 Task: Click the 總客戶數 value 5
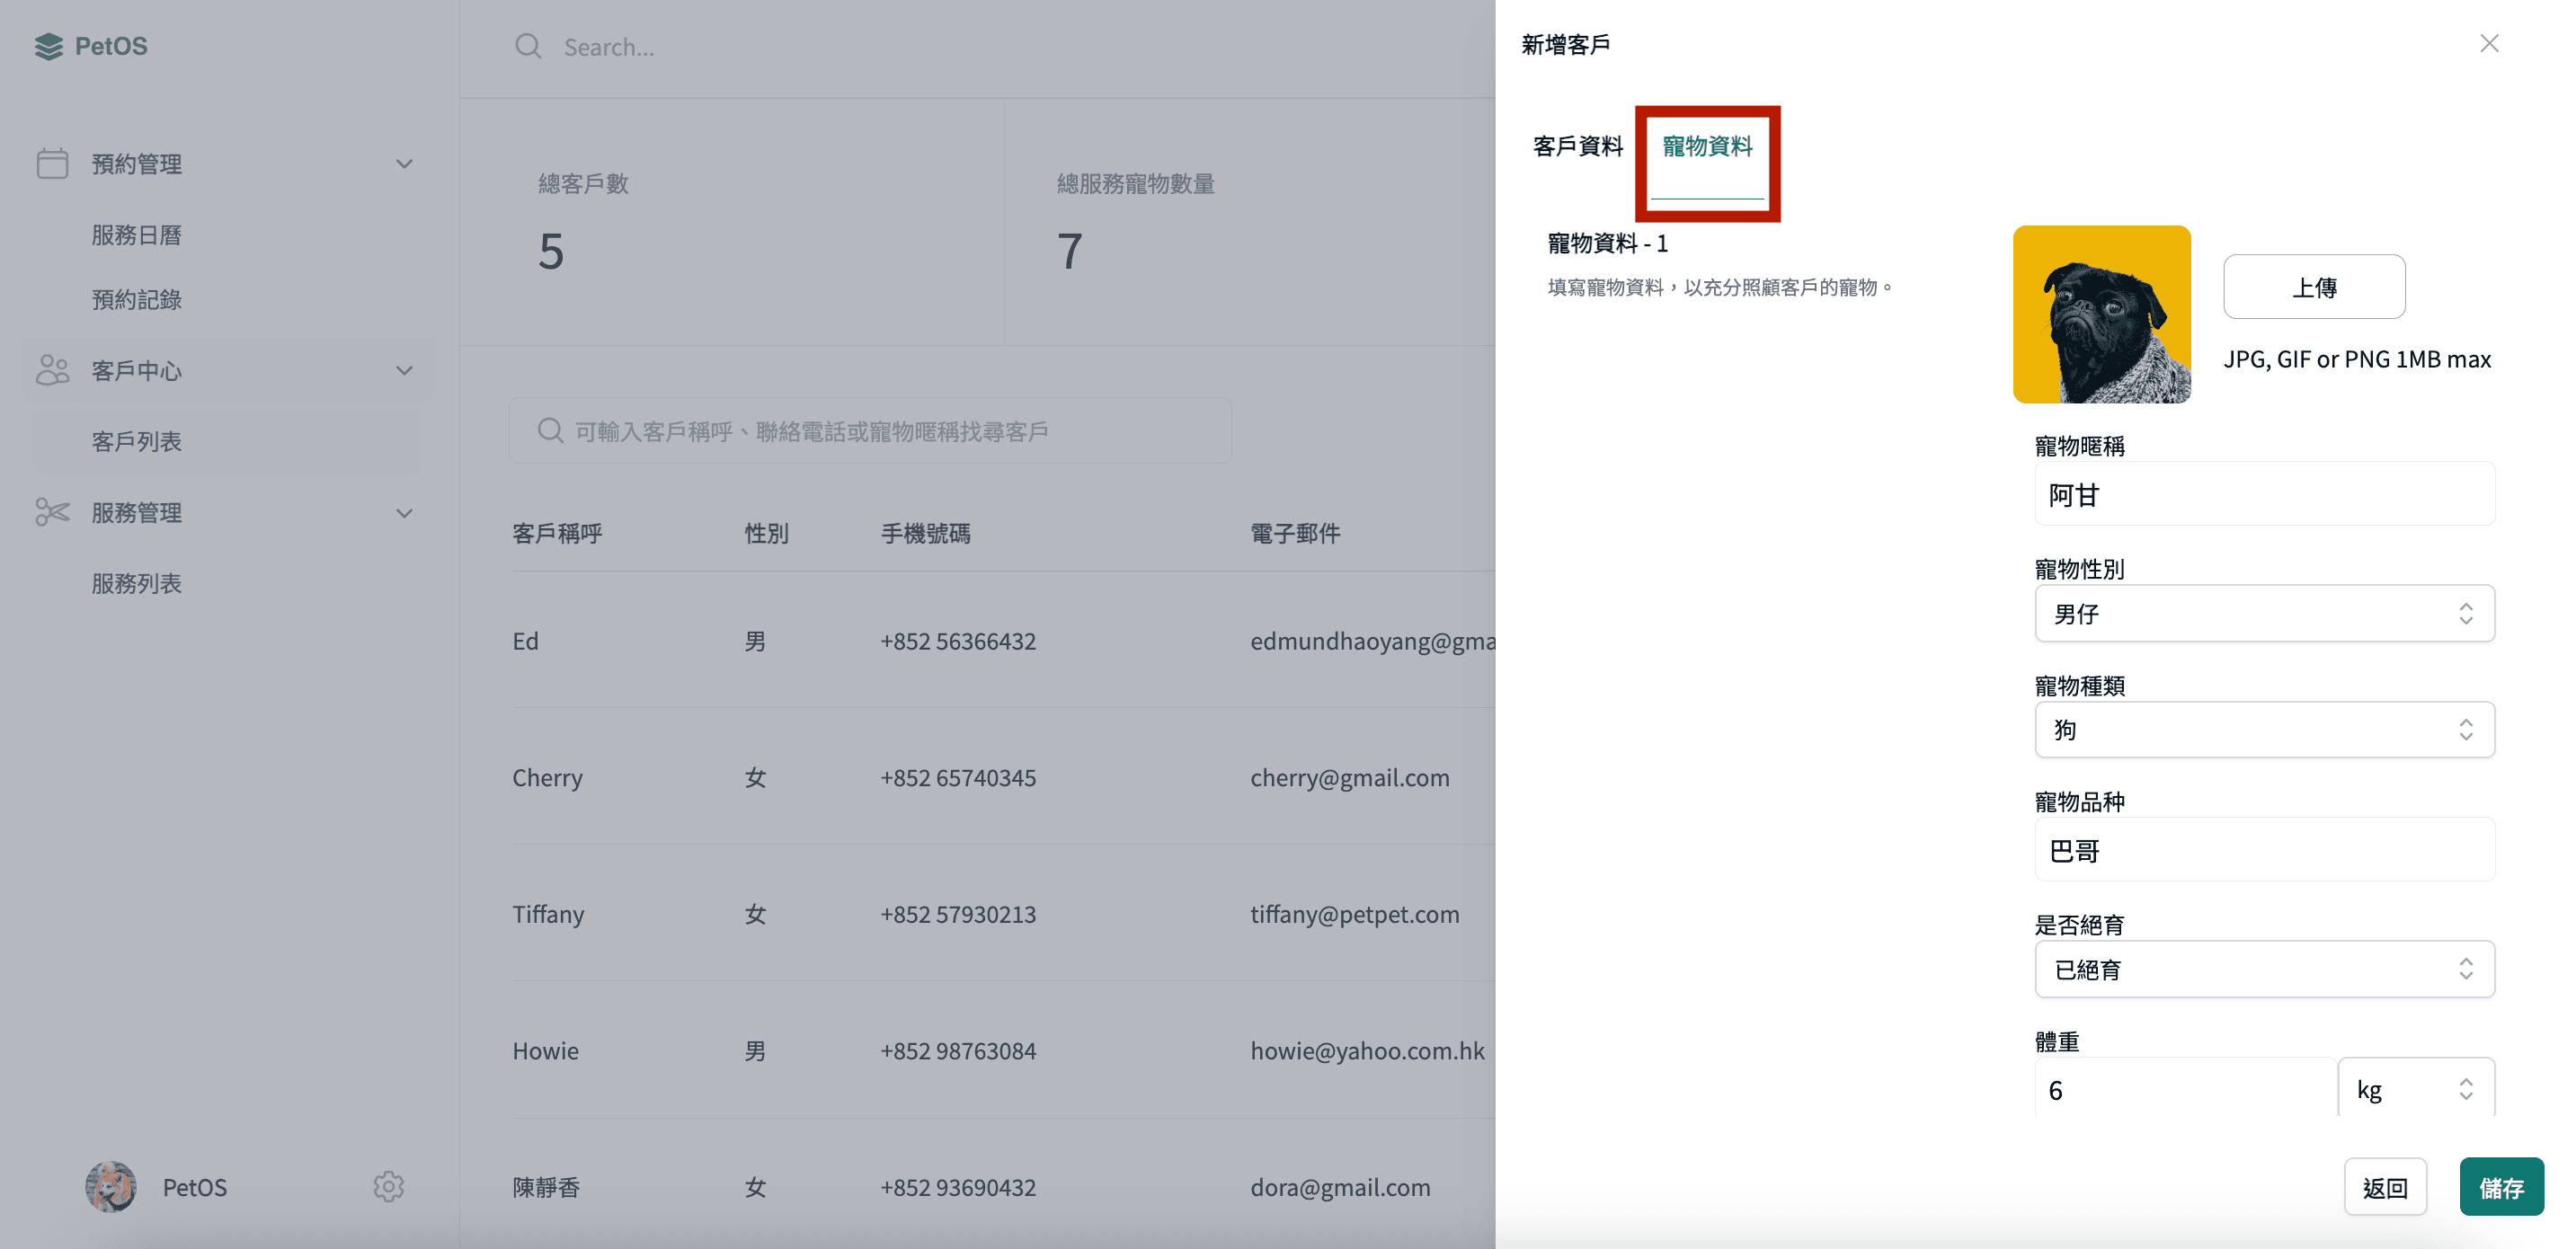tap(551, 250)
